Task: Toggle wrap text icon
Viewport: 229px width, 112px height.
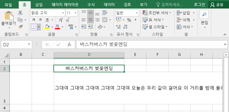Action: 105,13
